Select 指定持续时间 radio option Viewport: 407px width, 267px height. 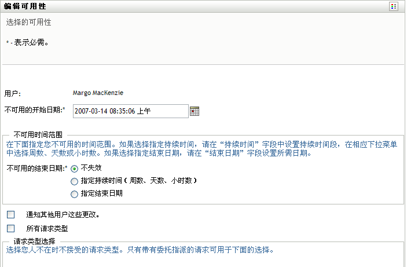coord(74,181)
